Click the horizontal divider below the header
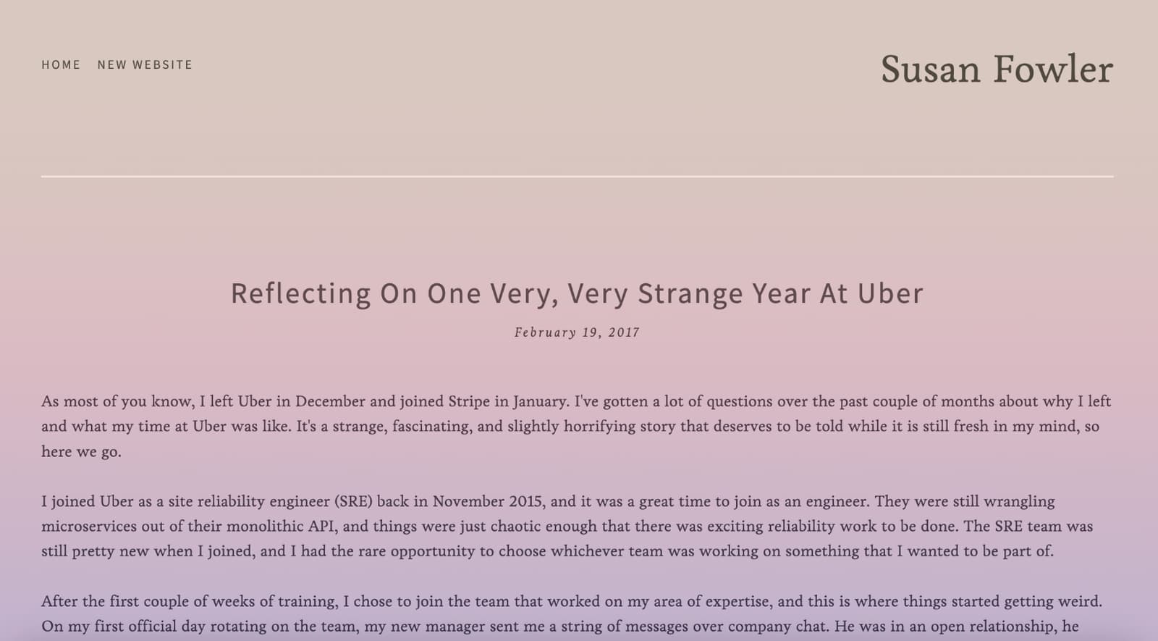 (577, 176)
